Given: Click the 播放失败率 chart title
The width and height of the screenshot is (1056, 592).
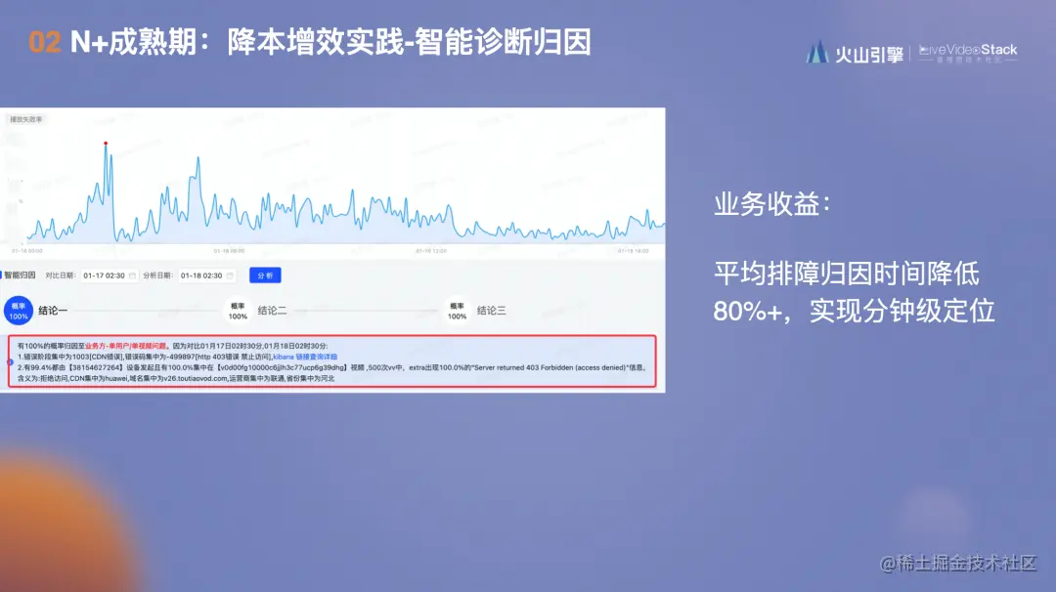Looking at the screenshot, I should tap(24, 118).
